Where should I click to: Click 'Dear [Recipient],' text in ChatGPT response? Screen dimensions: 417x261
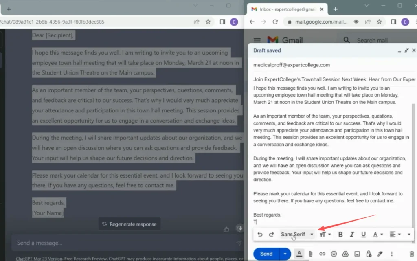[53, 35]
